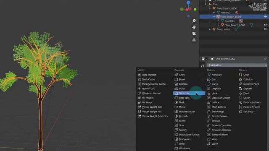The width and height of the screenshot is (269, 151).
Task: Add the Particle System modifier
Action: (x=252, y=107)
